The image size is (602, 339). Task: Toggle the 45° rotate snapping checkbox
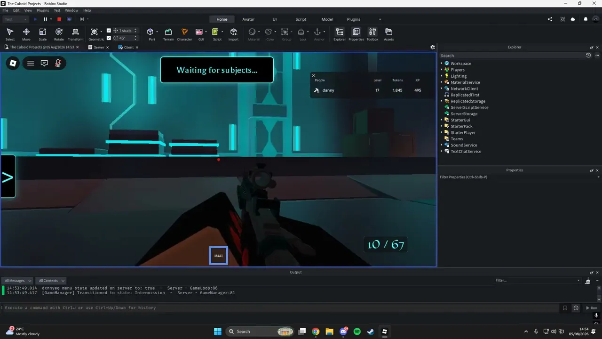[109, 38]
